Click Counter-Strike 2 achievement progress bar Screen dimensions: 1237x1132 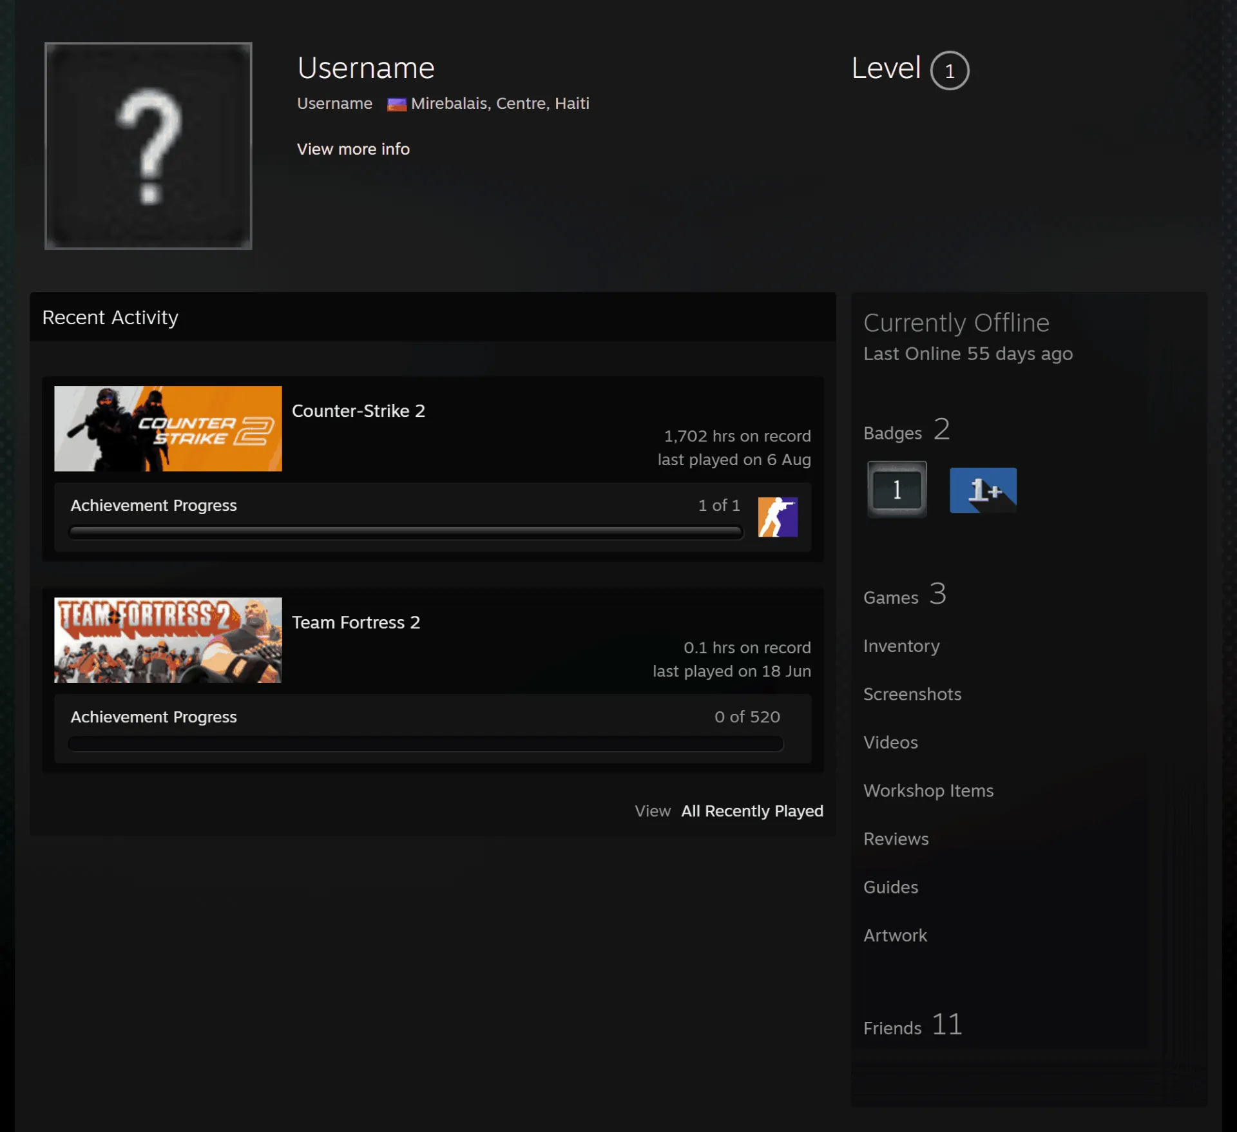click(x=406, y=532)
